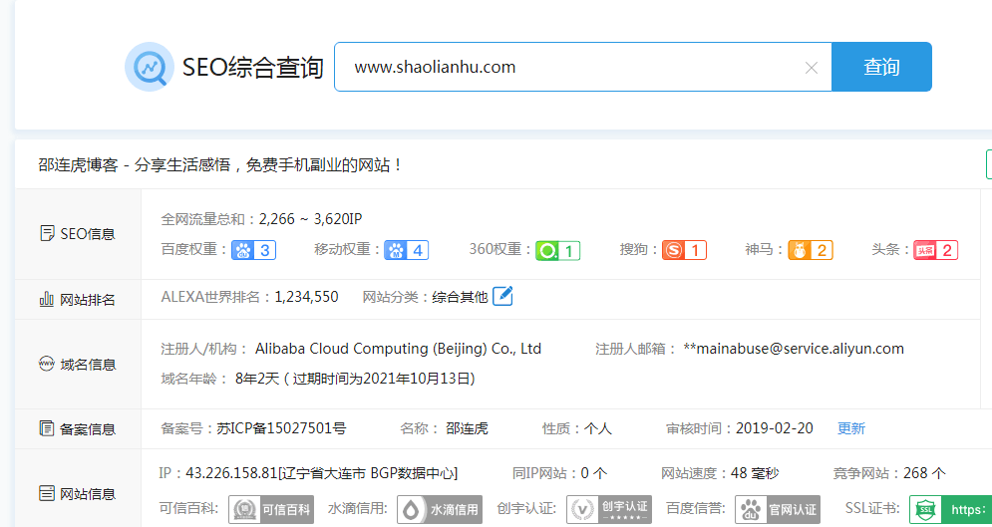
Task: Click the email **mainabuse@service.aliyun.com
Action: tap(794, 349)
